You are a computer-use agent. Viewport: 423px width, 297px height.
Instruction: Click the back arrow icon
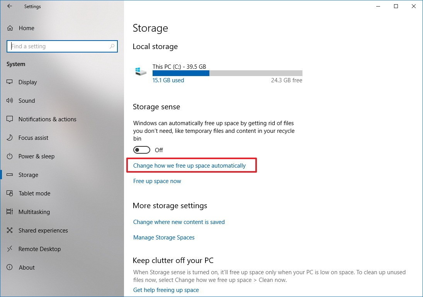point(10,6)
